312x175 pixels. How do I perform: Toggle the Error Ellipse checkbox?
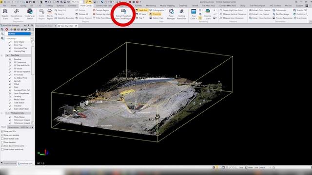[x=10, y=42]
